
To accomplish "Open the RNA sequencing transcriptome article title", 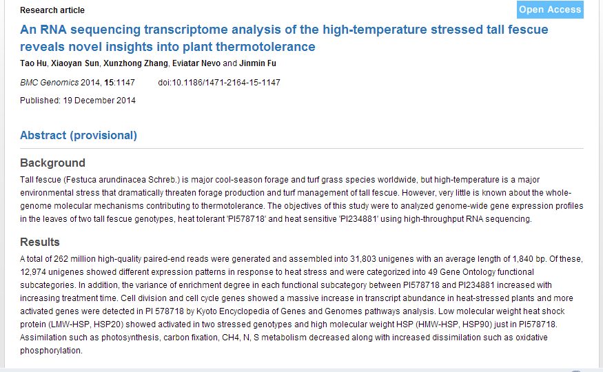I will (284, 38).
